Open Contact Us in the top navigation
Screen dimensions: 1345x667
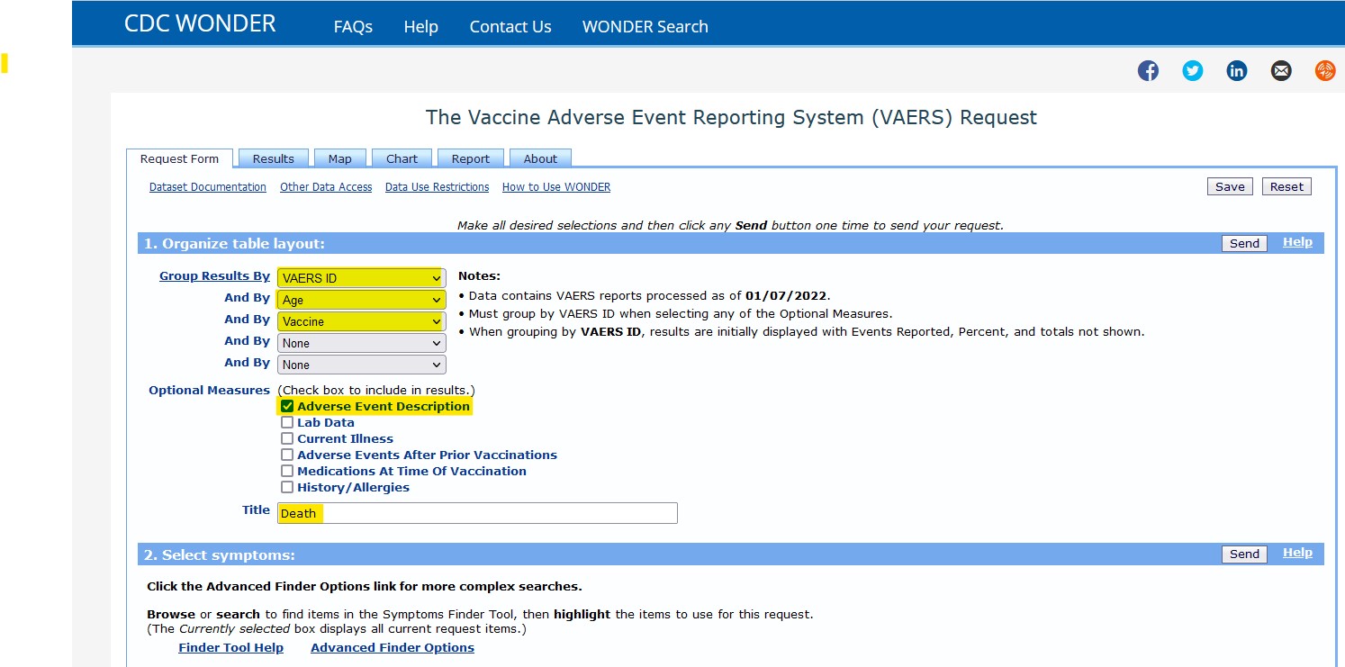pyautogui.click(x=510, y=27)
